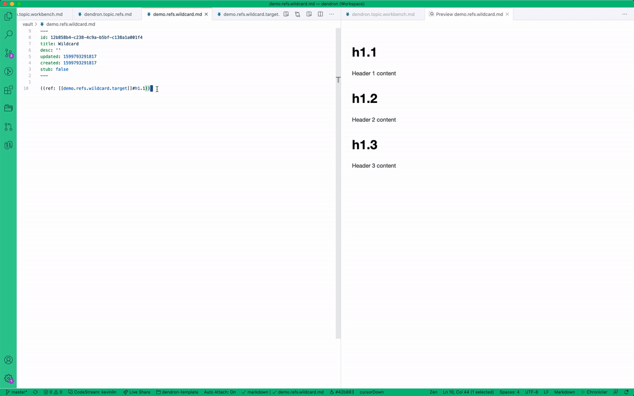Open Spaces: 4 indentation selector
This screenshot has width=634, height=396.
[509, 392]
